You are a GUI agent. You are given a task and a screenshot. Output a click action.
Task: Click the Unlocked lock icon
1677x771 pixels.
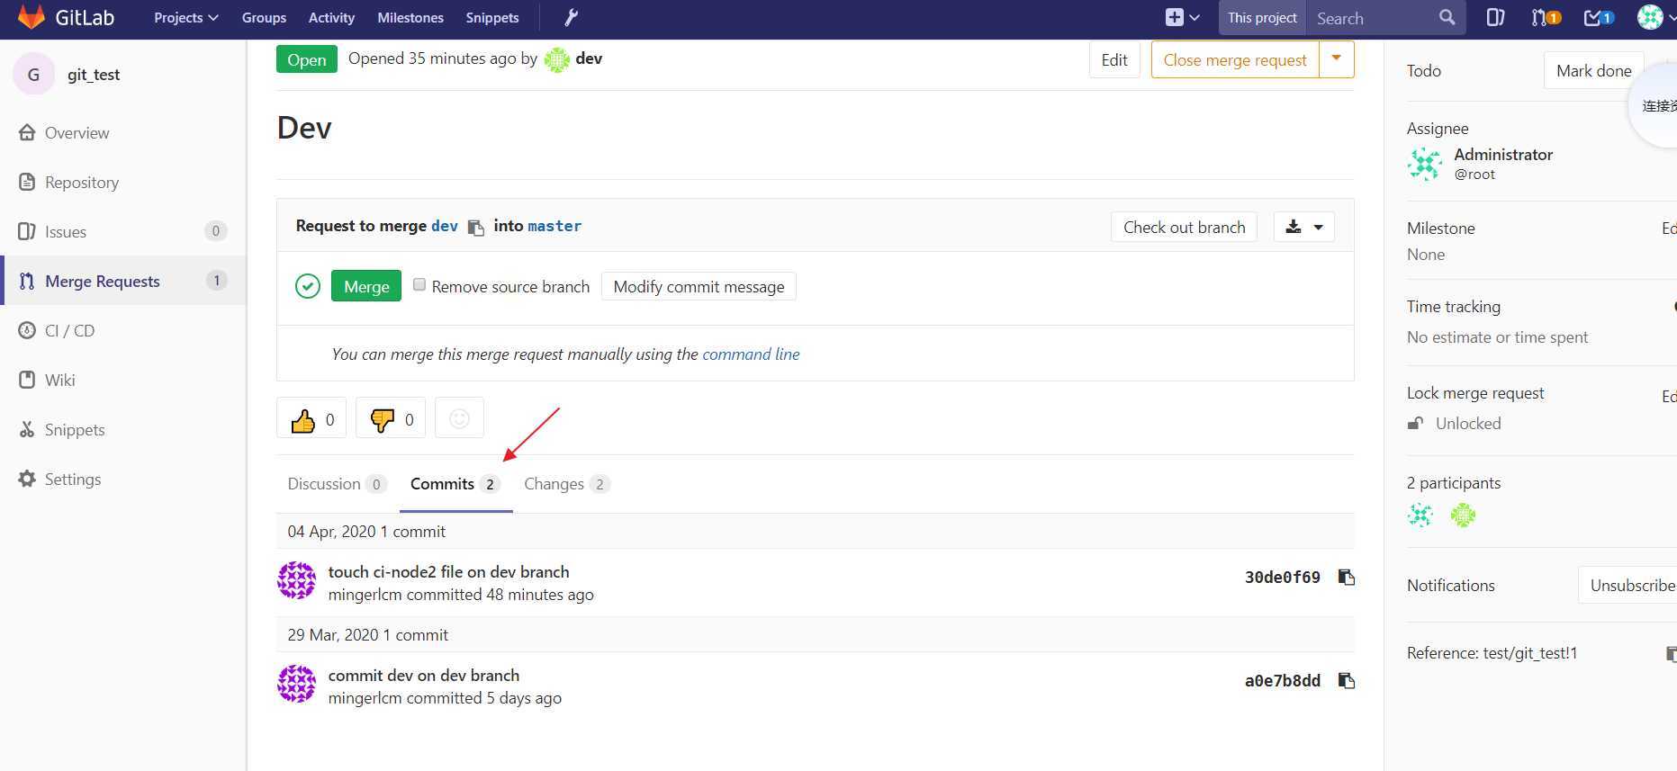click(1416, 424)
